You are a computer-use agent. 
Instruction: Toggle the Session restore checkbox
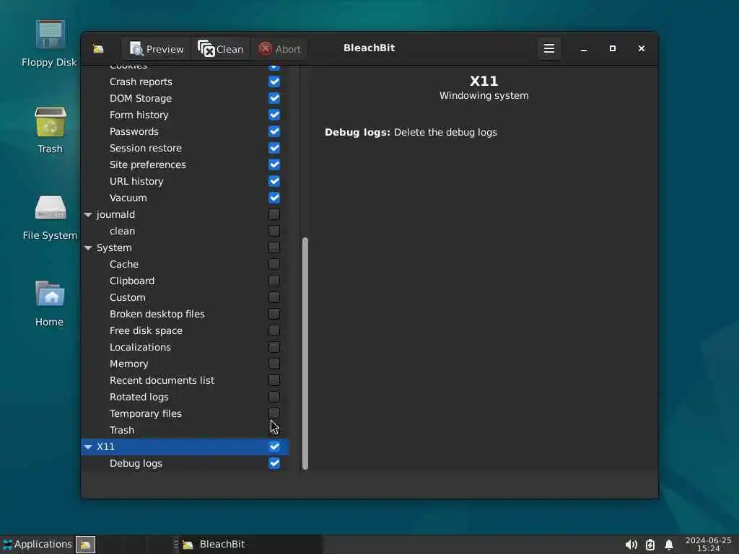[x=274, y=148]
